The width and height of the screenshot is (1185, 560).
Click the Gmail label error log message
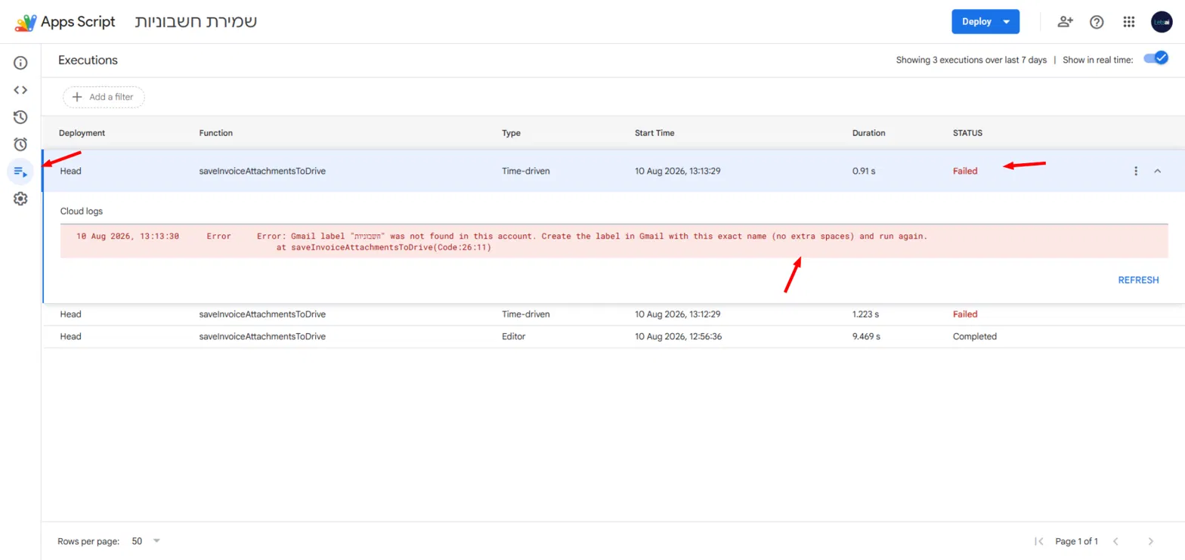pyautogui.click(x=592, y=242)
